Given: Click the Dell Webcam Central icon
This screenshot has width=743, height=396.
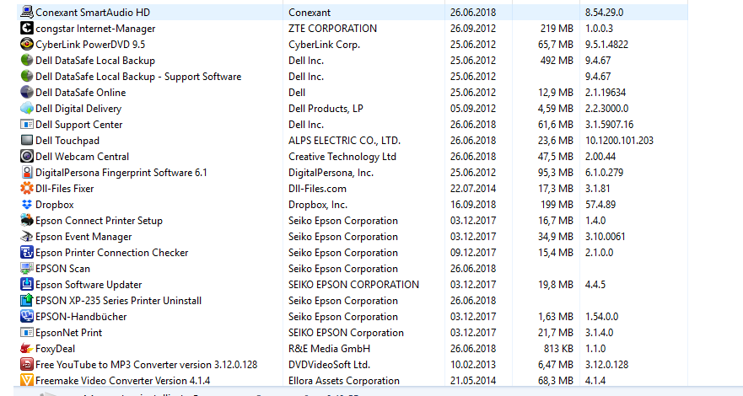Looking at the screenshot, I should (x=27, y=156).
